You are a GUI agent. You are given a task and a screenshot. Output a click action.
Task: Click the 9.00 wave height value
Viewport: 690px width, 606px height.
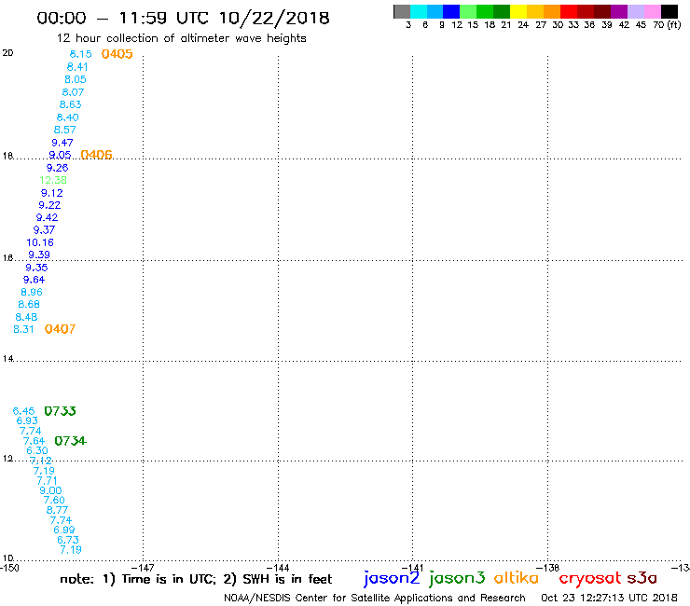[x=50, y=490]
